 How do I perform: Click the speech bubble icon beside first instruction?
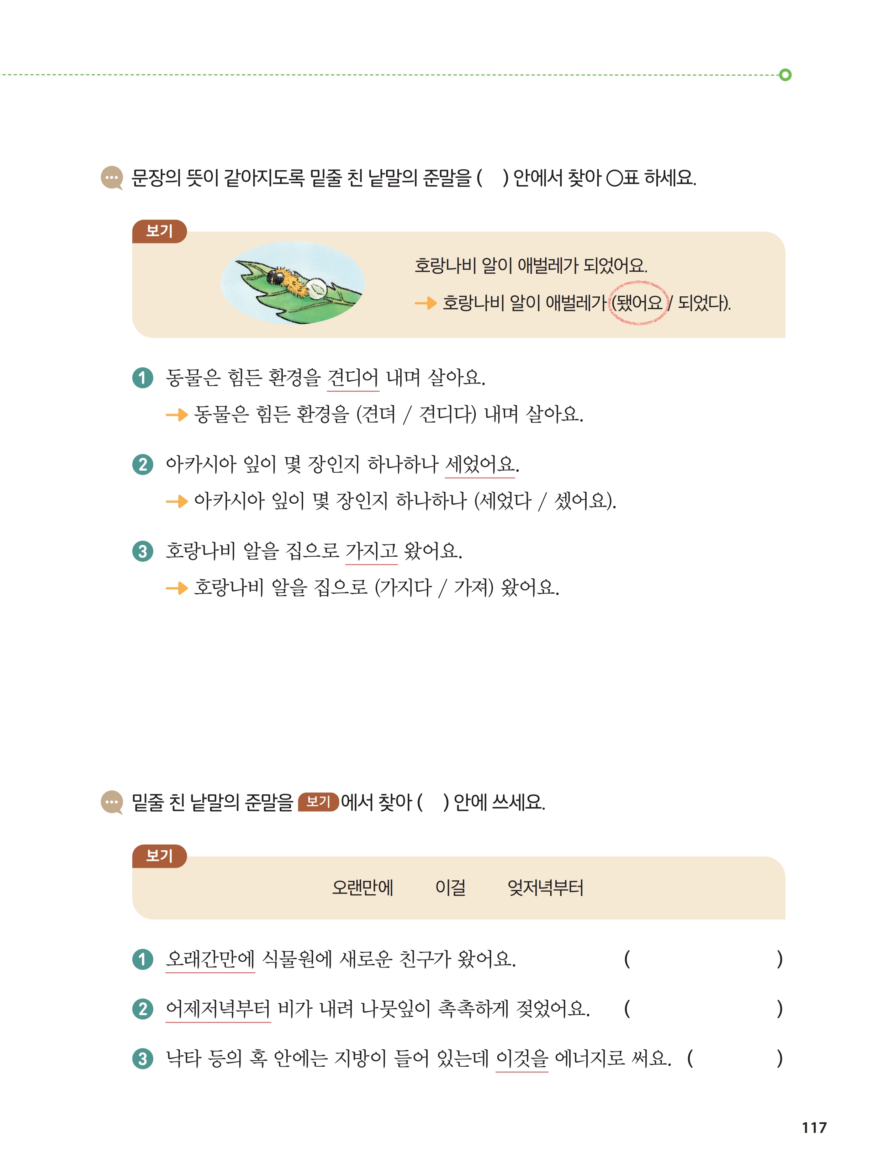(x=111, y=179)
